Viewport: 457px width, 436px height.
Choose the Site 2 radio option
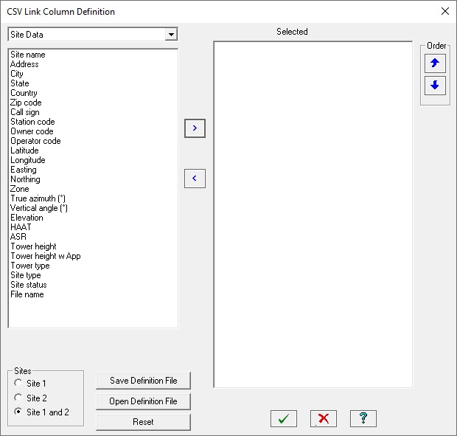(x=18, y=398)
